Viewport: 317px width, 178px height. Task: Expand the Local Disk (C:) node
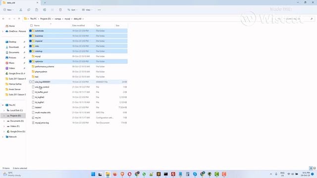pos(4,110)
